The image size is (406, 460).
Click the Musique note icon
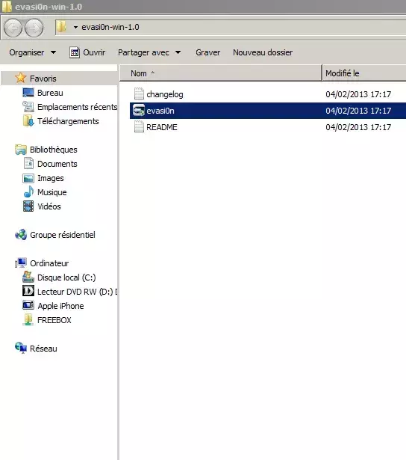[28, 191]
